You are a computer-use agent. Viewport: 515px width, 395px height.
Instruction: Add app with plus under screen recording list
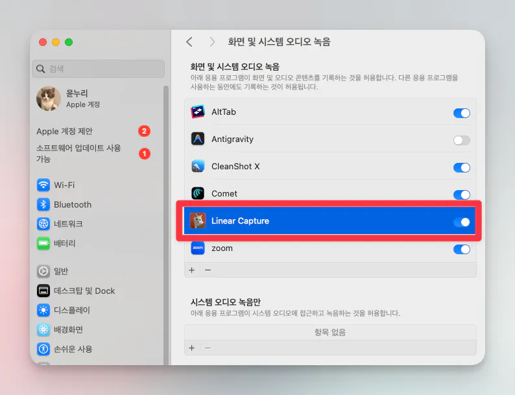tap(192, 270)
